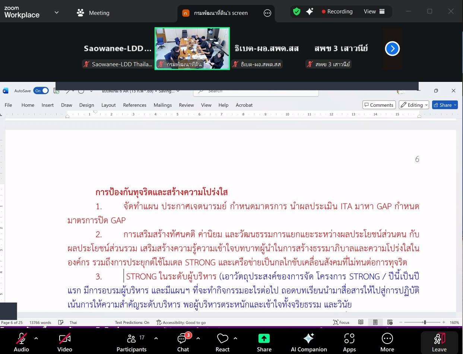
Task: Click the zoom out minus button
Action: click(x=401, y=322)
